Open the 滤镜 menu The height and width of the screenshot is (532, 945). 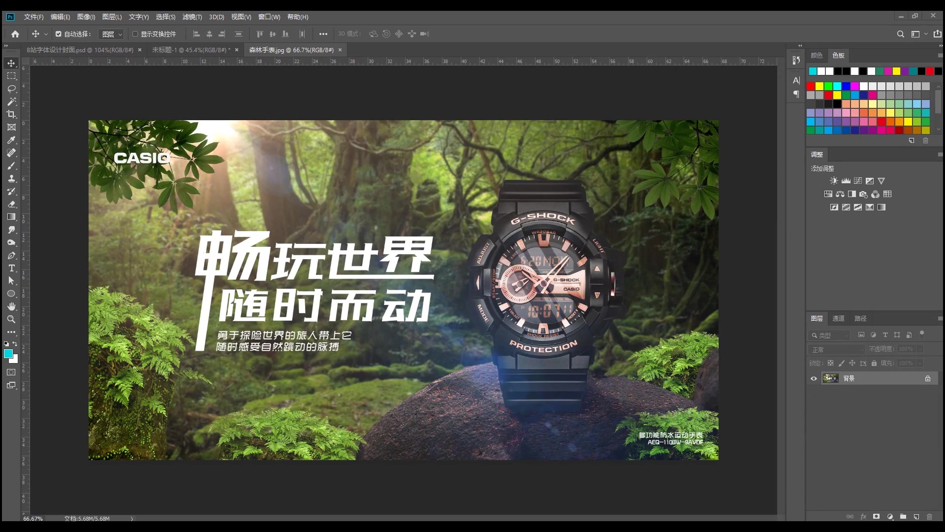[191, 17]
